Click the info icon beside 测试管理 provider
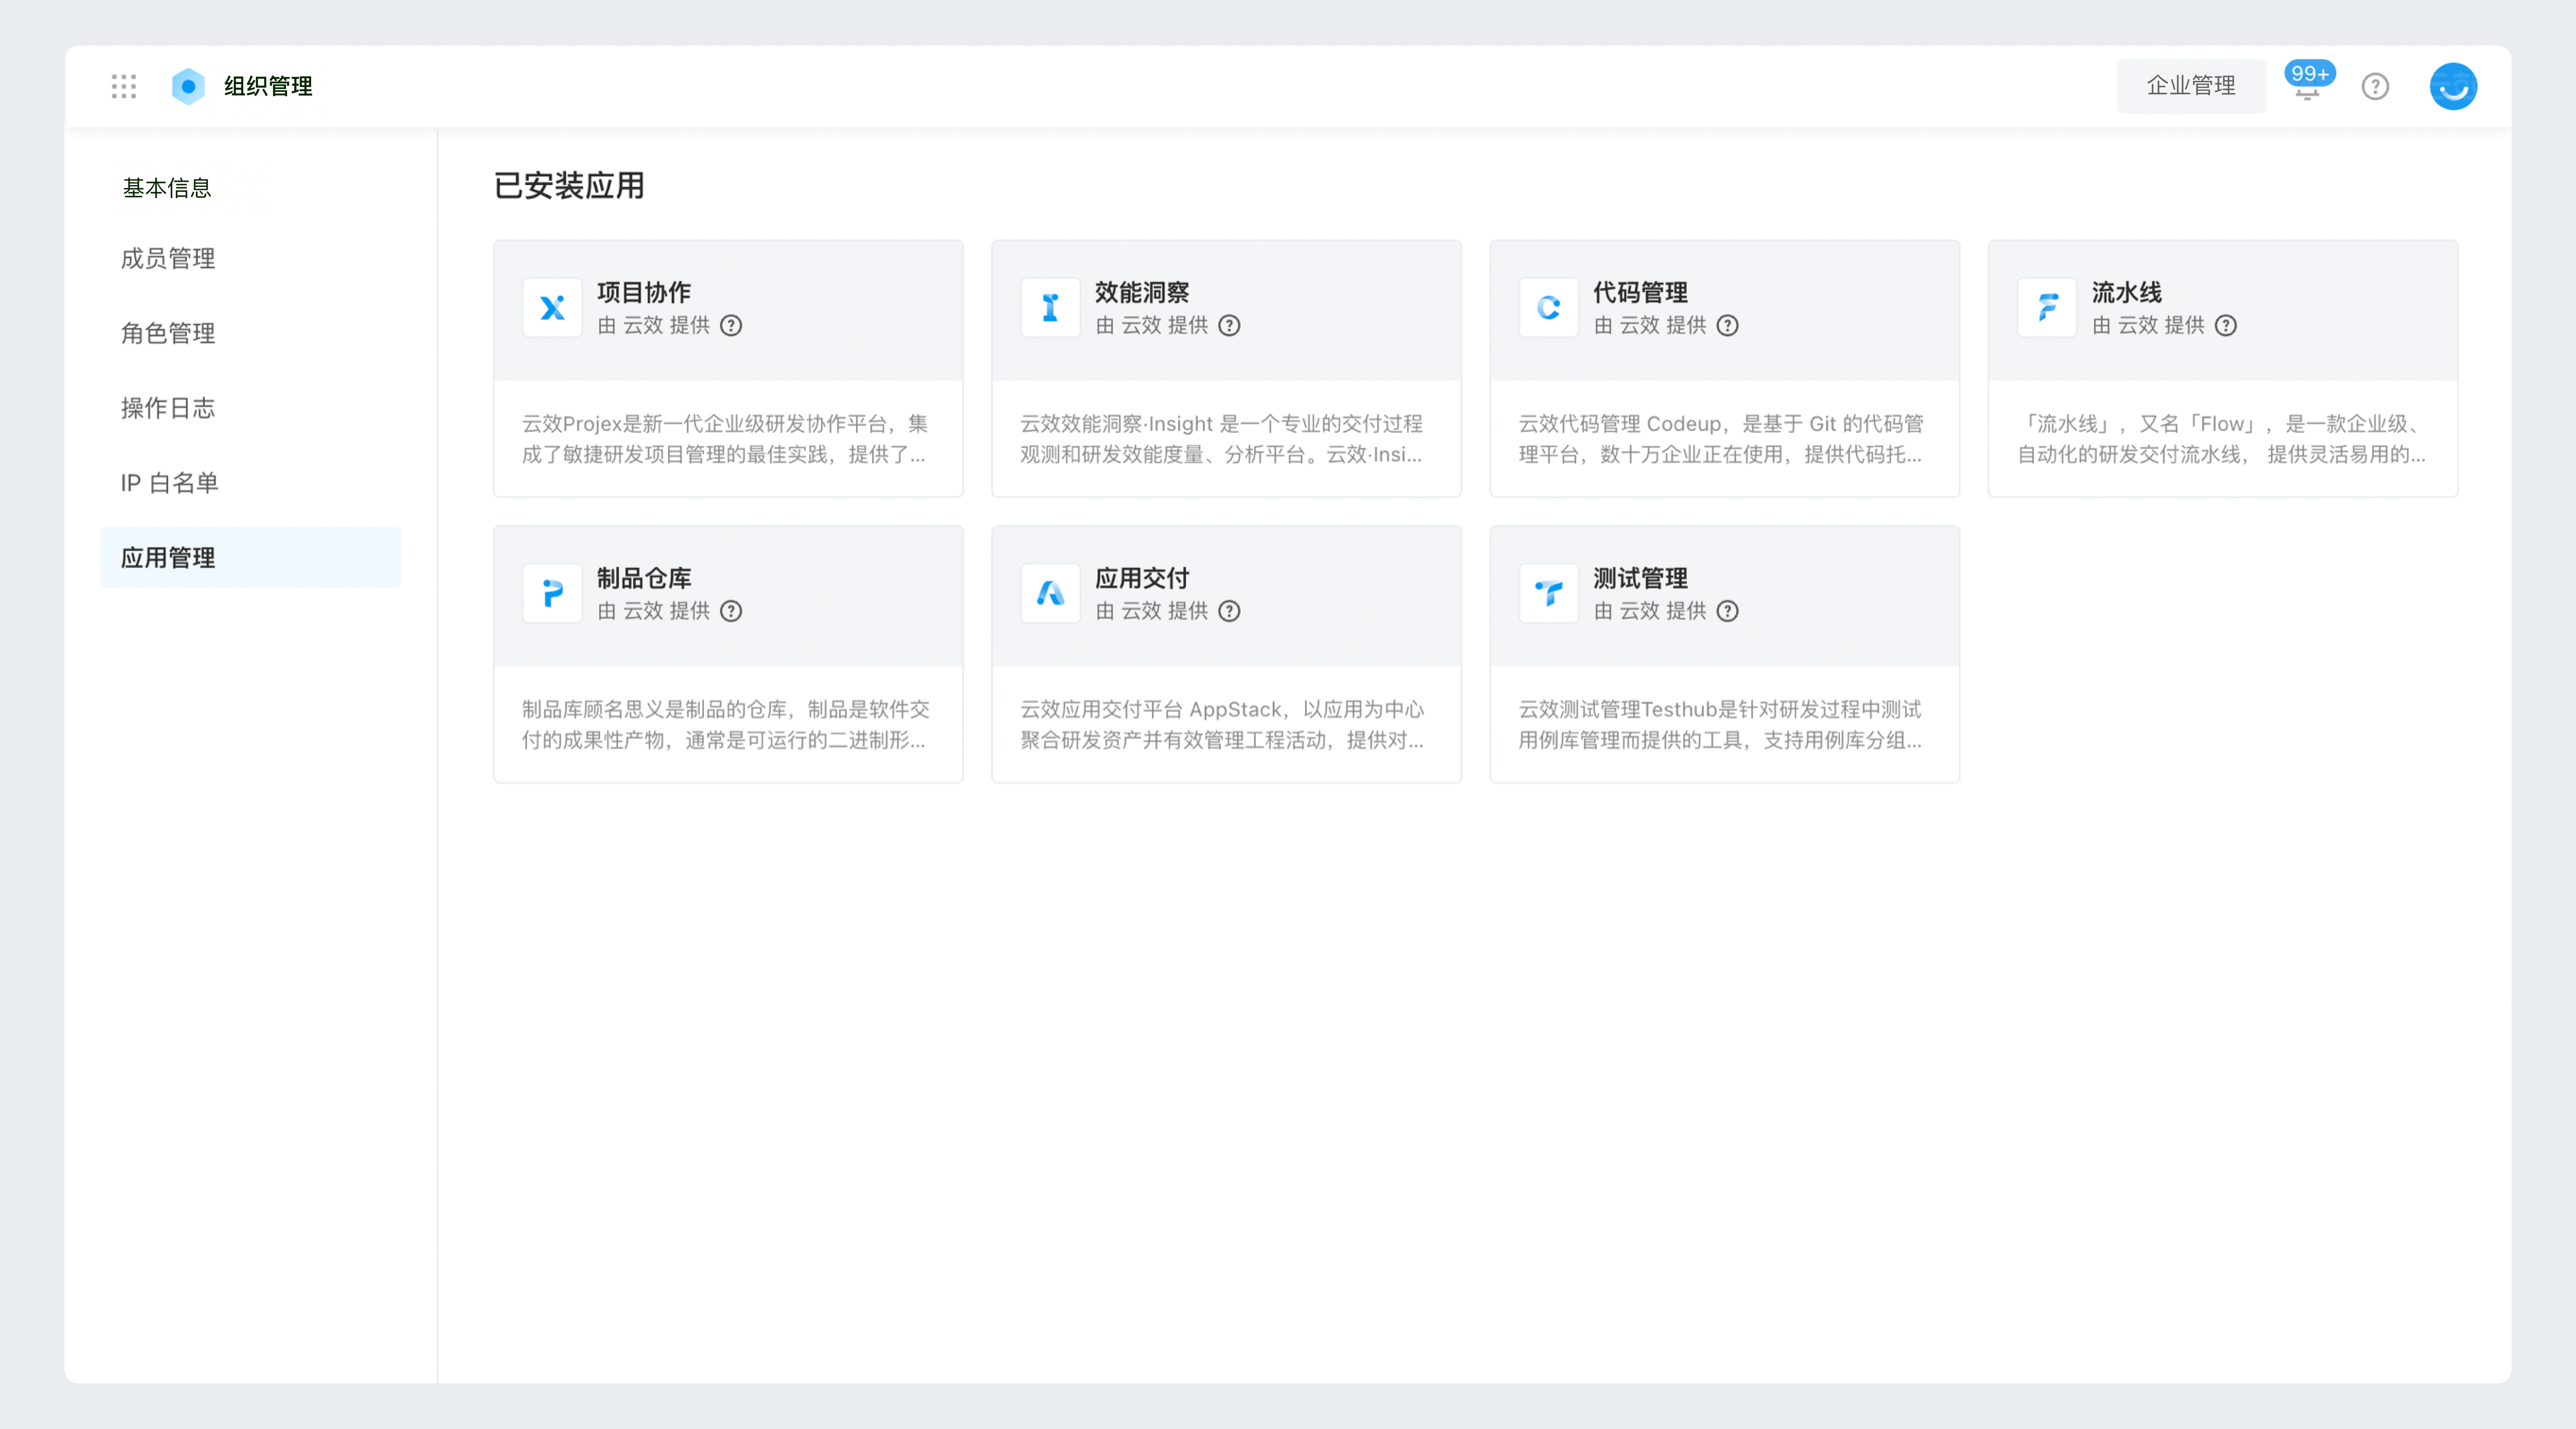This screenshot has height=1429, width=2576. coord(1727,611)
